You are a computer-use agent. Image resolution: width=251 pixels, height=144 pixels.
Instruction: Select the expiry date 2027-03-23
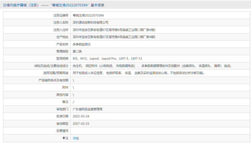pyautogui.click(x=81, y=123)
